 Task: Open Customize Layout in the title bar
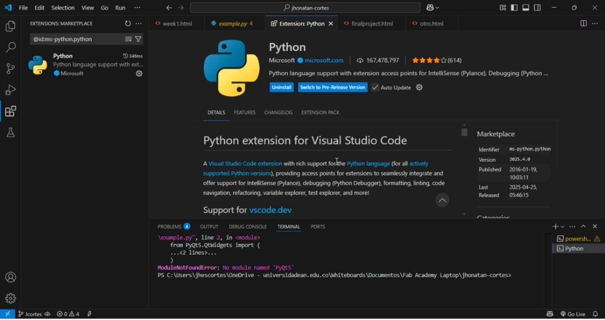503,8
